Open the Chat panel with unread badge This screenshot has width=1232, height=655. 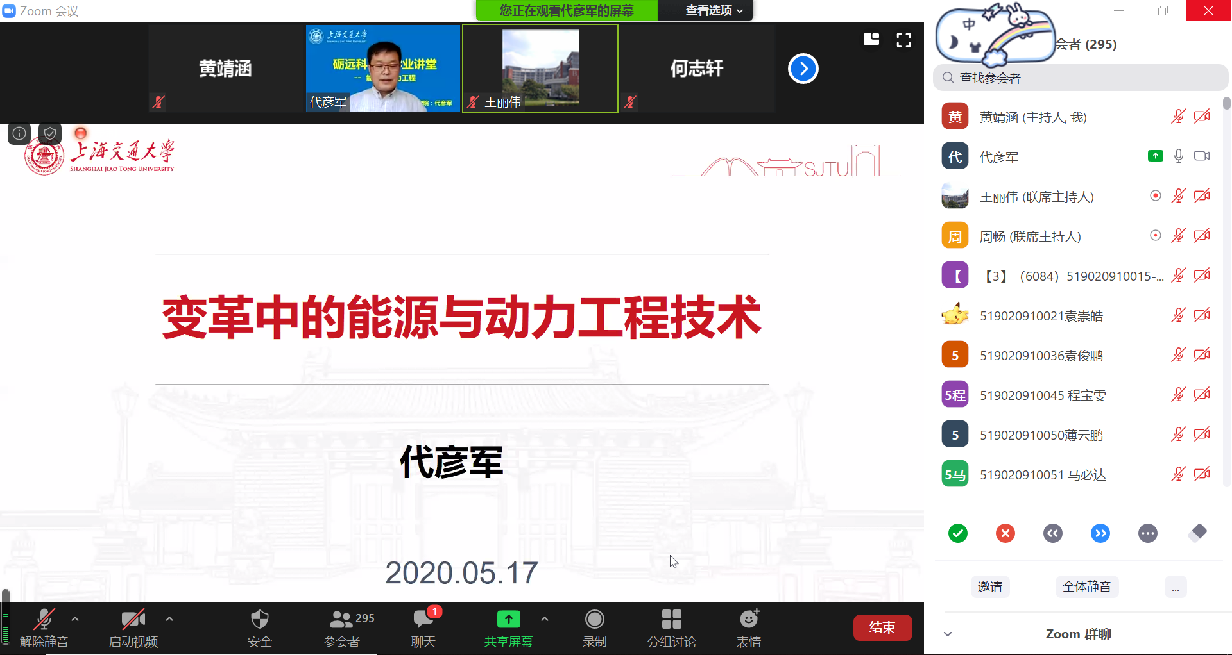pos(424,620)
